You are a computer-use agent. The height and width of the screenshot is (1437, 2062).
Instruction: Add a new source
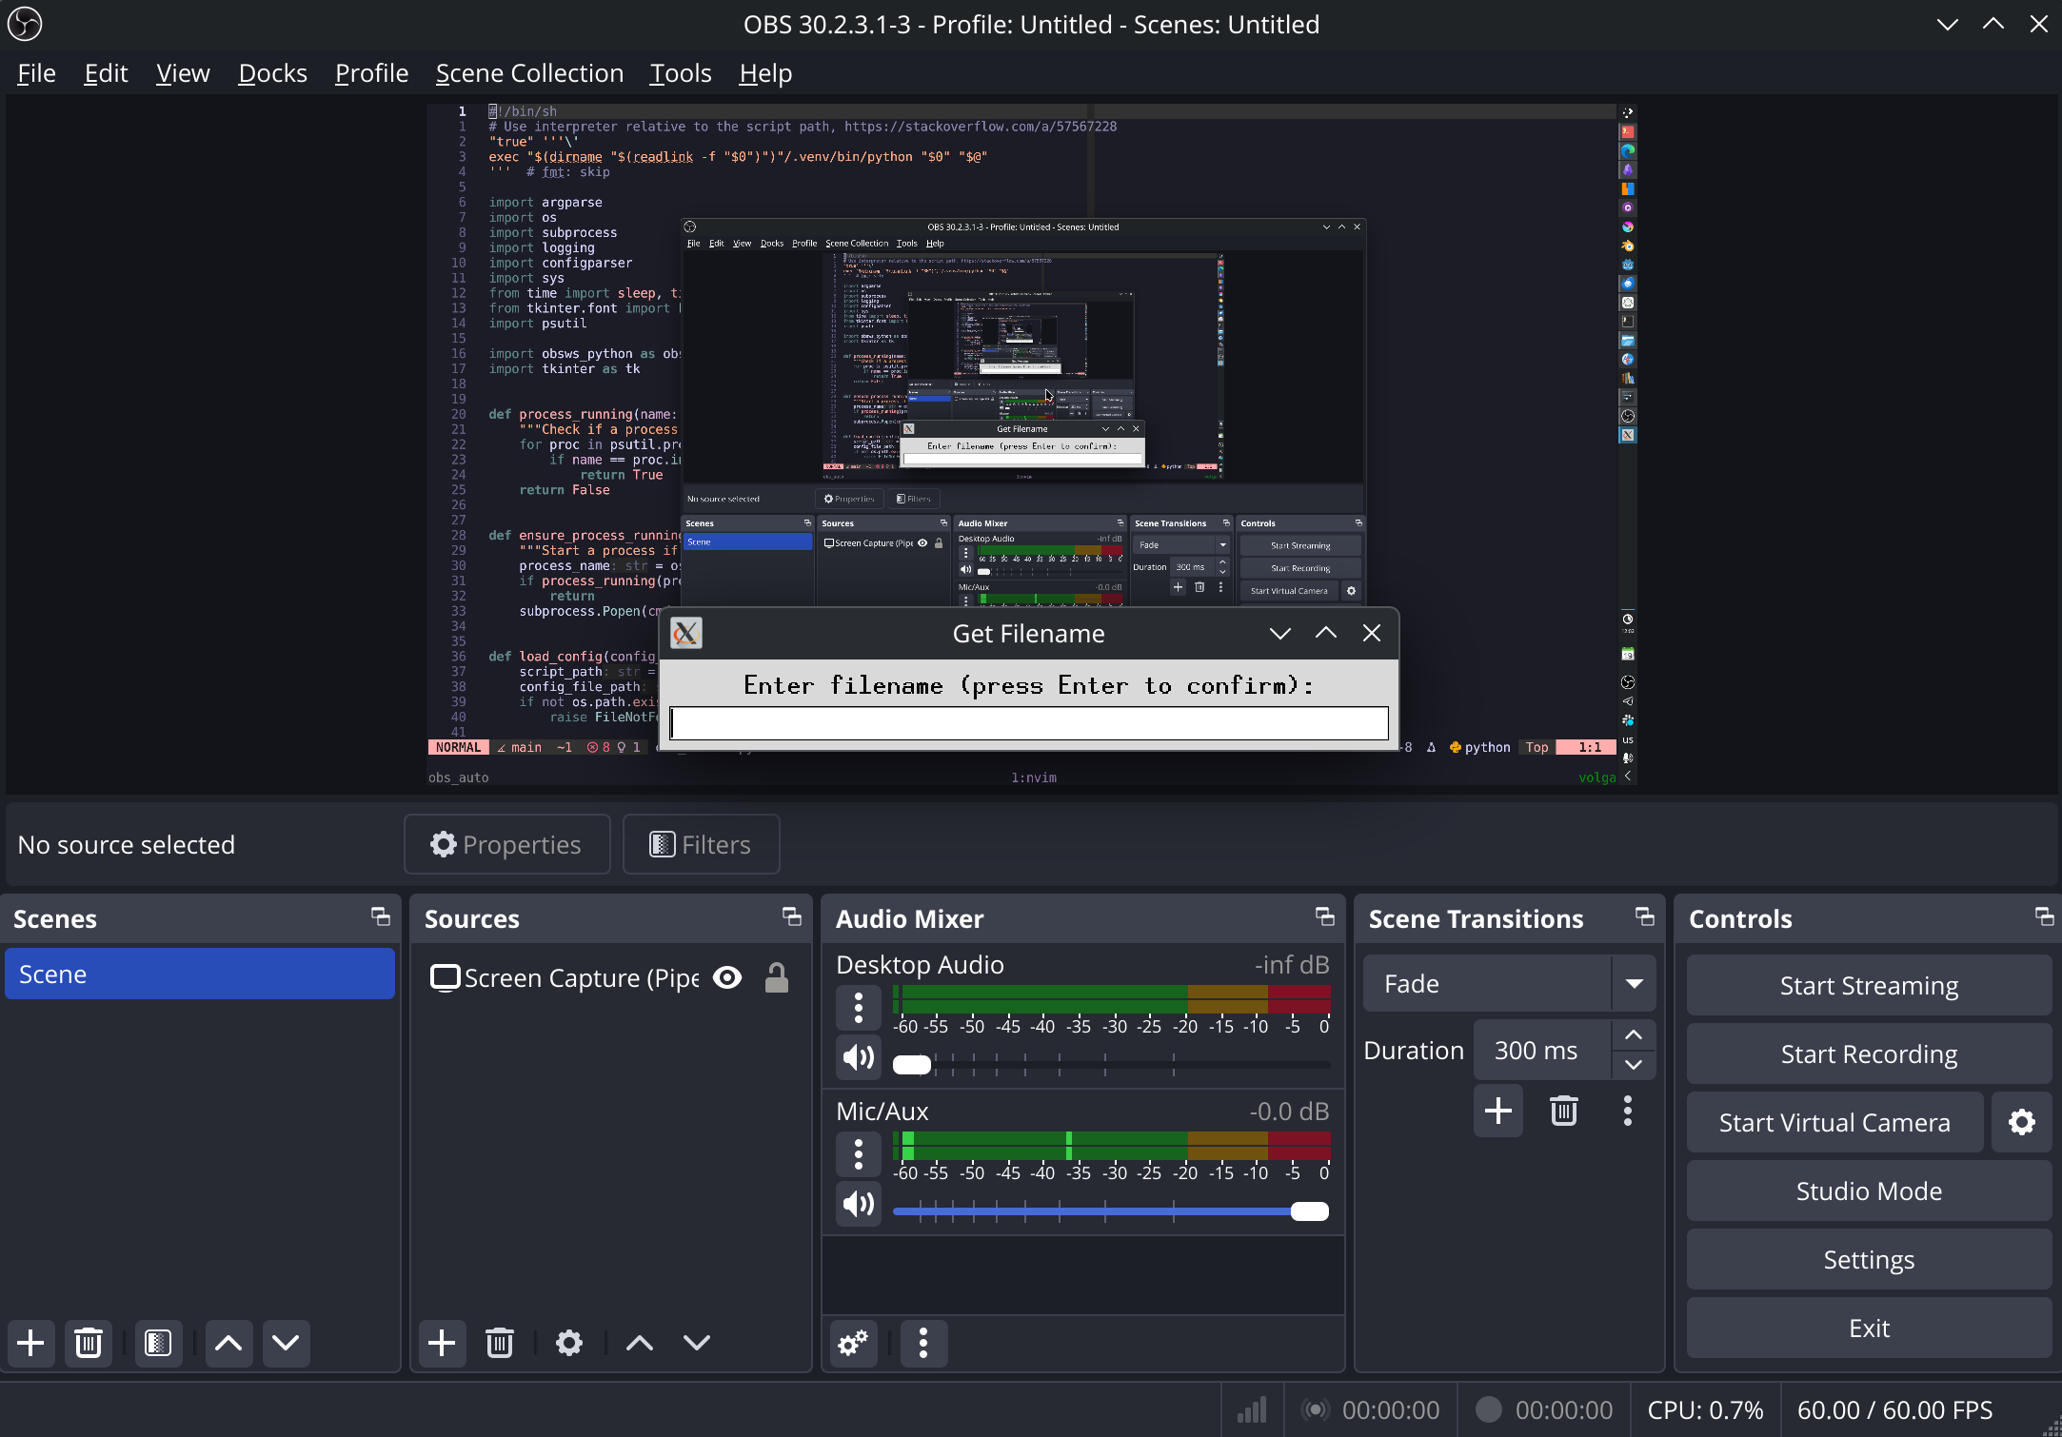tap(442, 1343)
